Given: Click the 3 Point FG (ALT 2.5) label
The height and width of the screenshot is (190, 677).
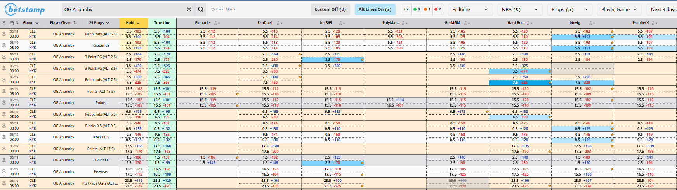Looking at the screenshot, I should (x=101, y=57).
